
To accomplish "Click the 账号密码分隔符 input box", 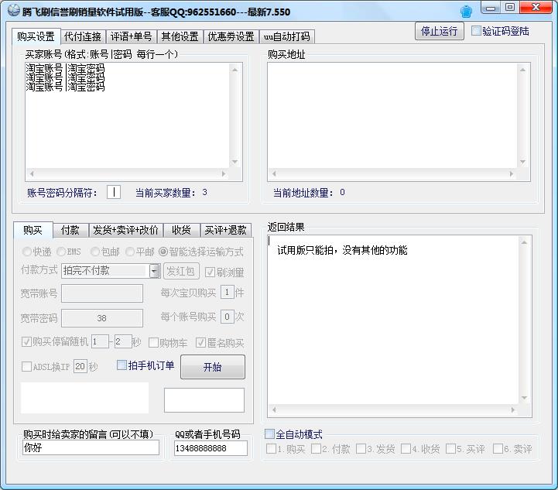I will point(114,192).
